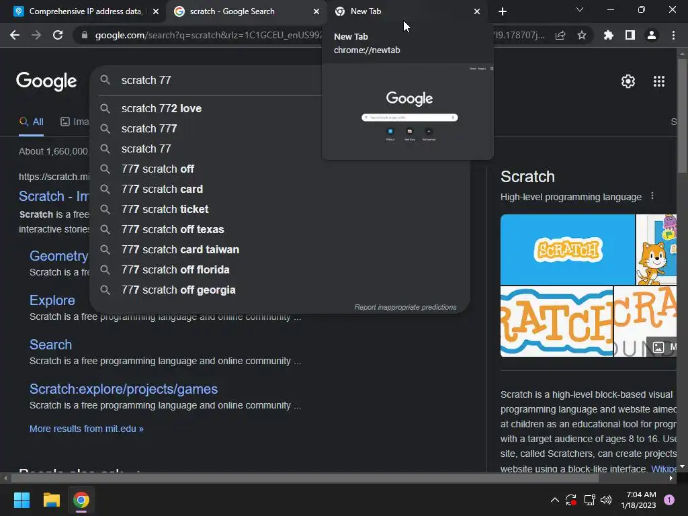The image size is (688, 516).
Task: Choose suggestion 777 scratch off georgia
Action: point(280,290)
